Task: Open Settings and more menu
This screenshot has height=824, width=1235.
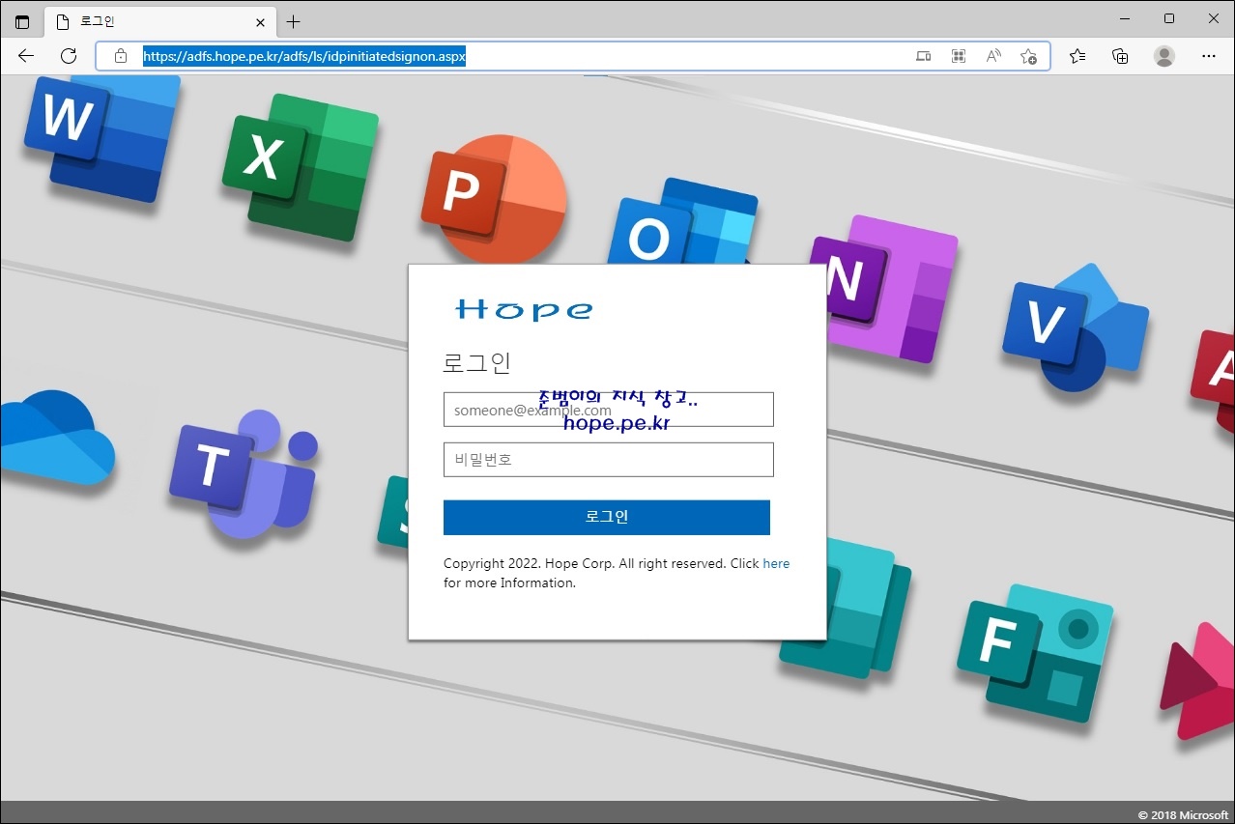Action: pos(1209,56)
